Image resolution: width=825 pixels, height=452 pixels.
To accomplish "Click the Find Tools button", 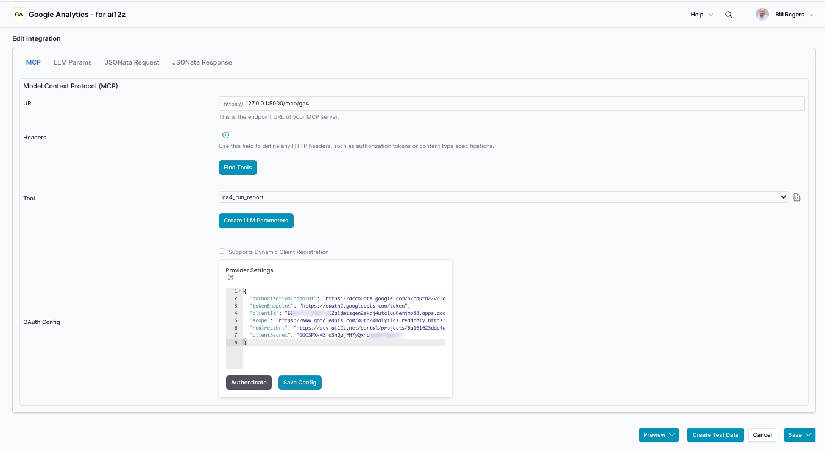I will click(x=238, y=168).
